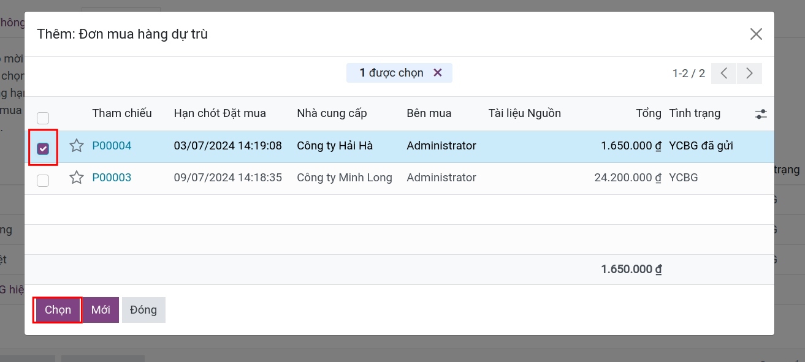Close the Đơn mua hàng dự trù dialog
The height and width of the screenshot is (362, 805).
click(x=756, y=34)
